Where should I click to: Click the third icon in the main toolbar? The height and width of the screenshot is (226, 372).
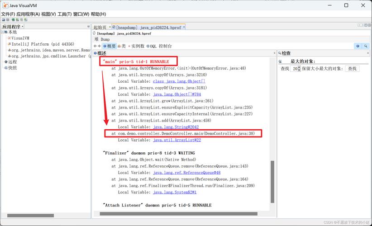click(x=13, y=20)
